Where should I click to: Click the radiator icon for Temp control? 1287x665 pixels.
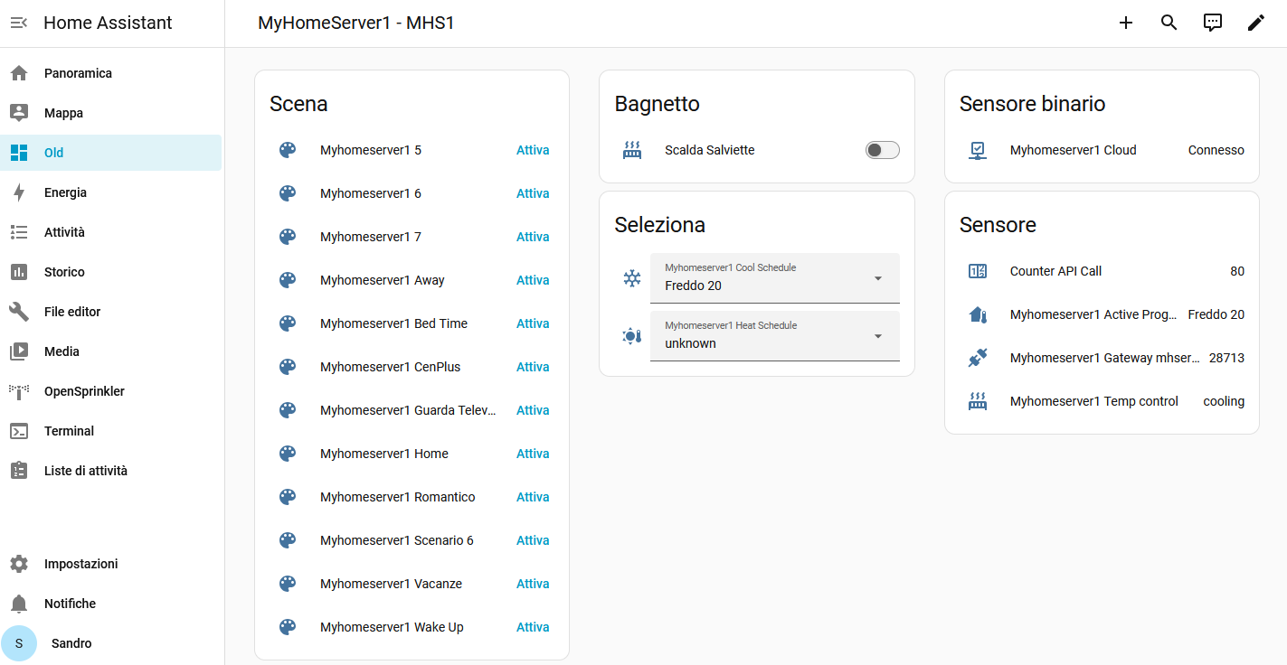pos(978,401)
